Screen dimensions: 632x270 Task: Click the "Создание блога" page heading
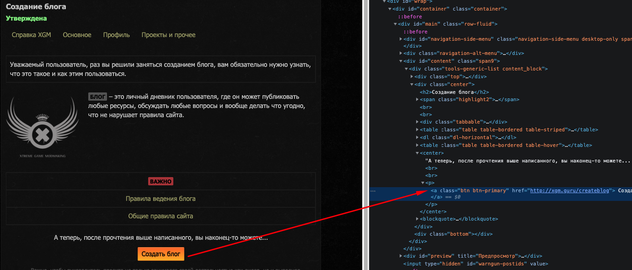[36, 7]
